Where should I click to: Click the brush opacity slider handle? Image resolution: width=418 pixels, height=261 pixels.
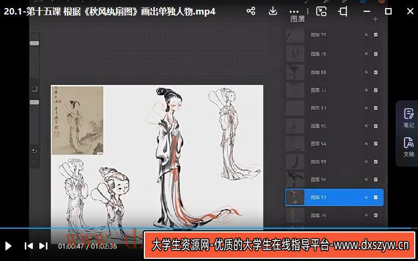34,102
